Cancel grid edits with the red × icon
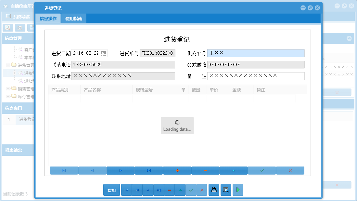Viewport: 357px width, 201px height. tap(290, 170)
